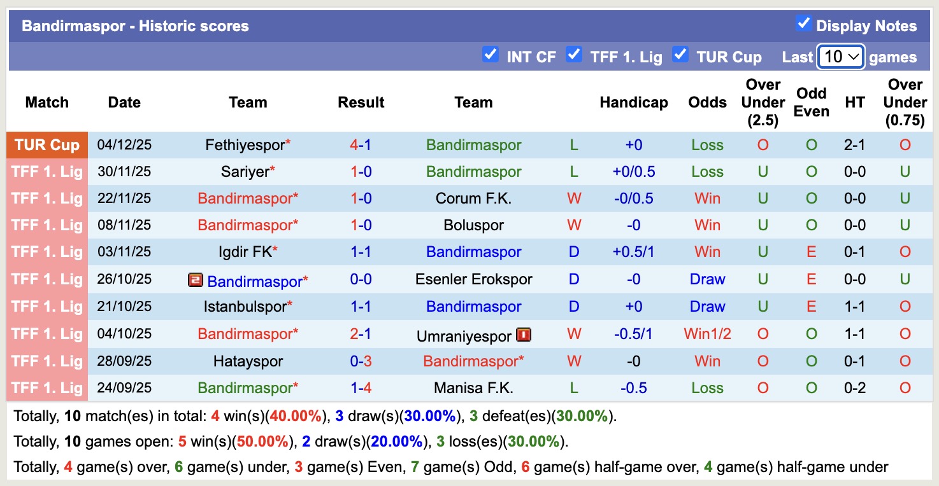939x486 pixels.
Task: Click the Istanbulspor team link
Action: [245, 307]
